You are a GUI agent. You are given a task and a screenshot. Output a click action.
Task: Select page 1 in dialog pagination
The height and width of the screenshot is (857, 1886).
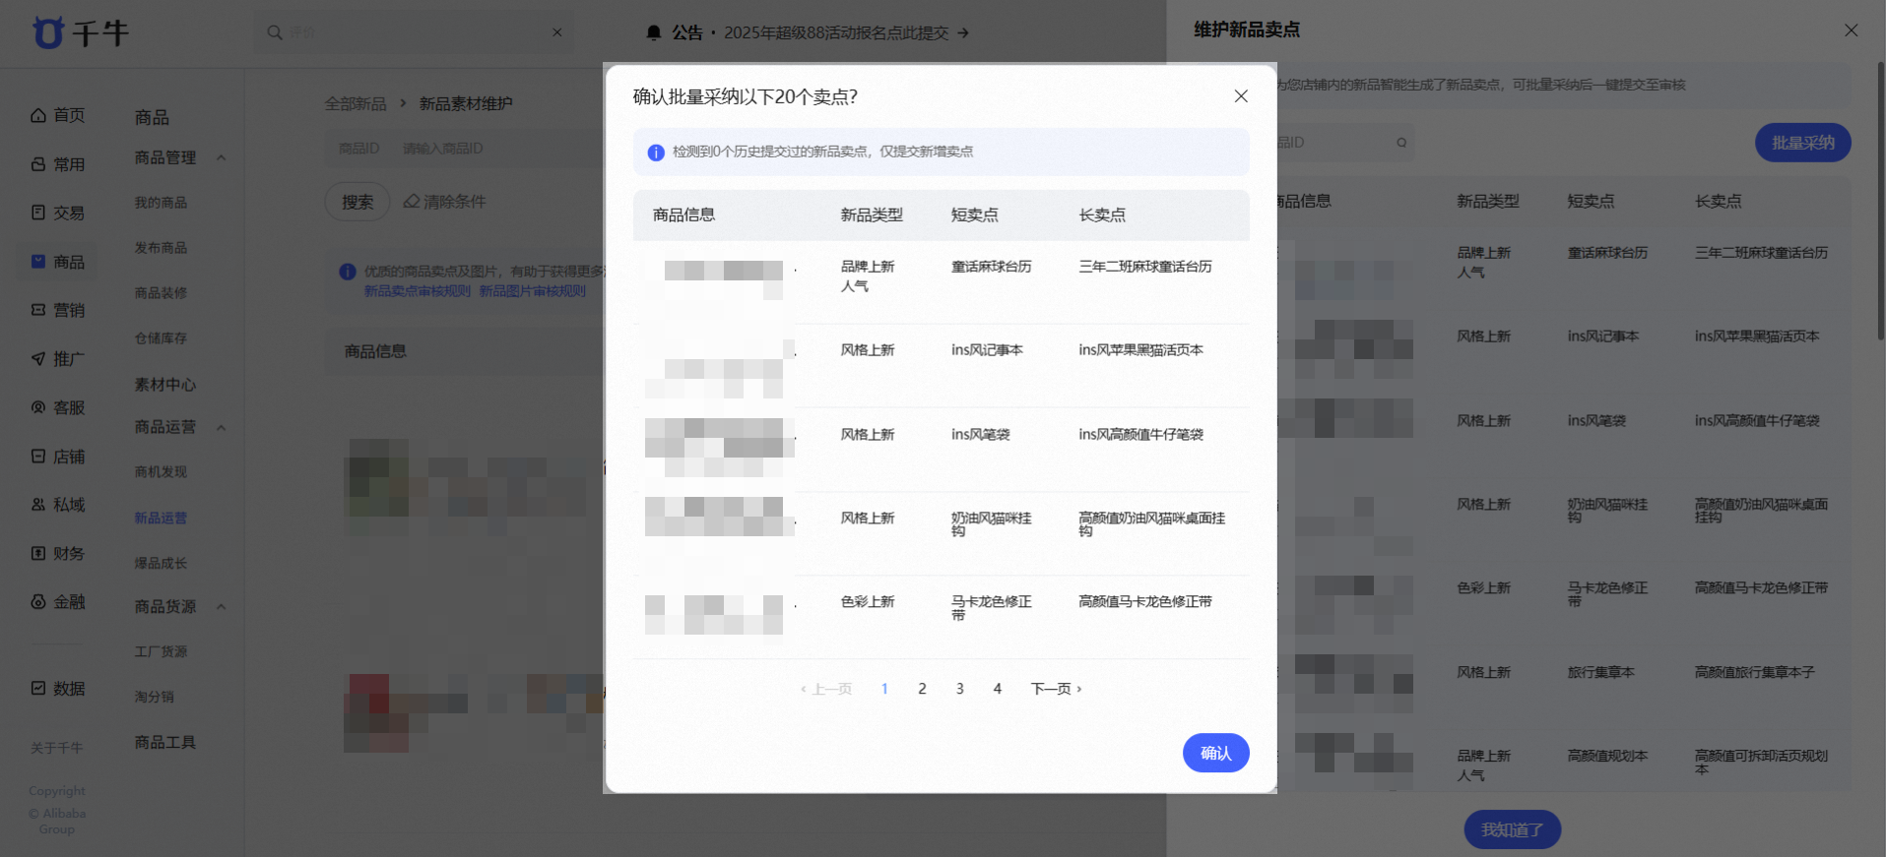pos(884,689)
